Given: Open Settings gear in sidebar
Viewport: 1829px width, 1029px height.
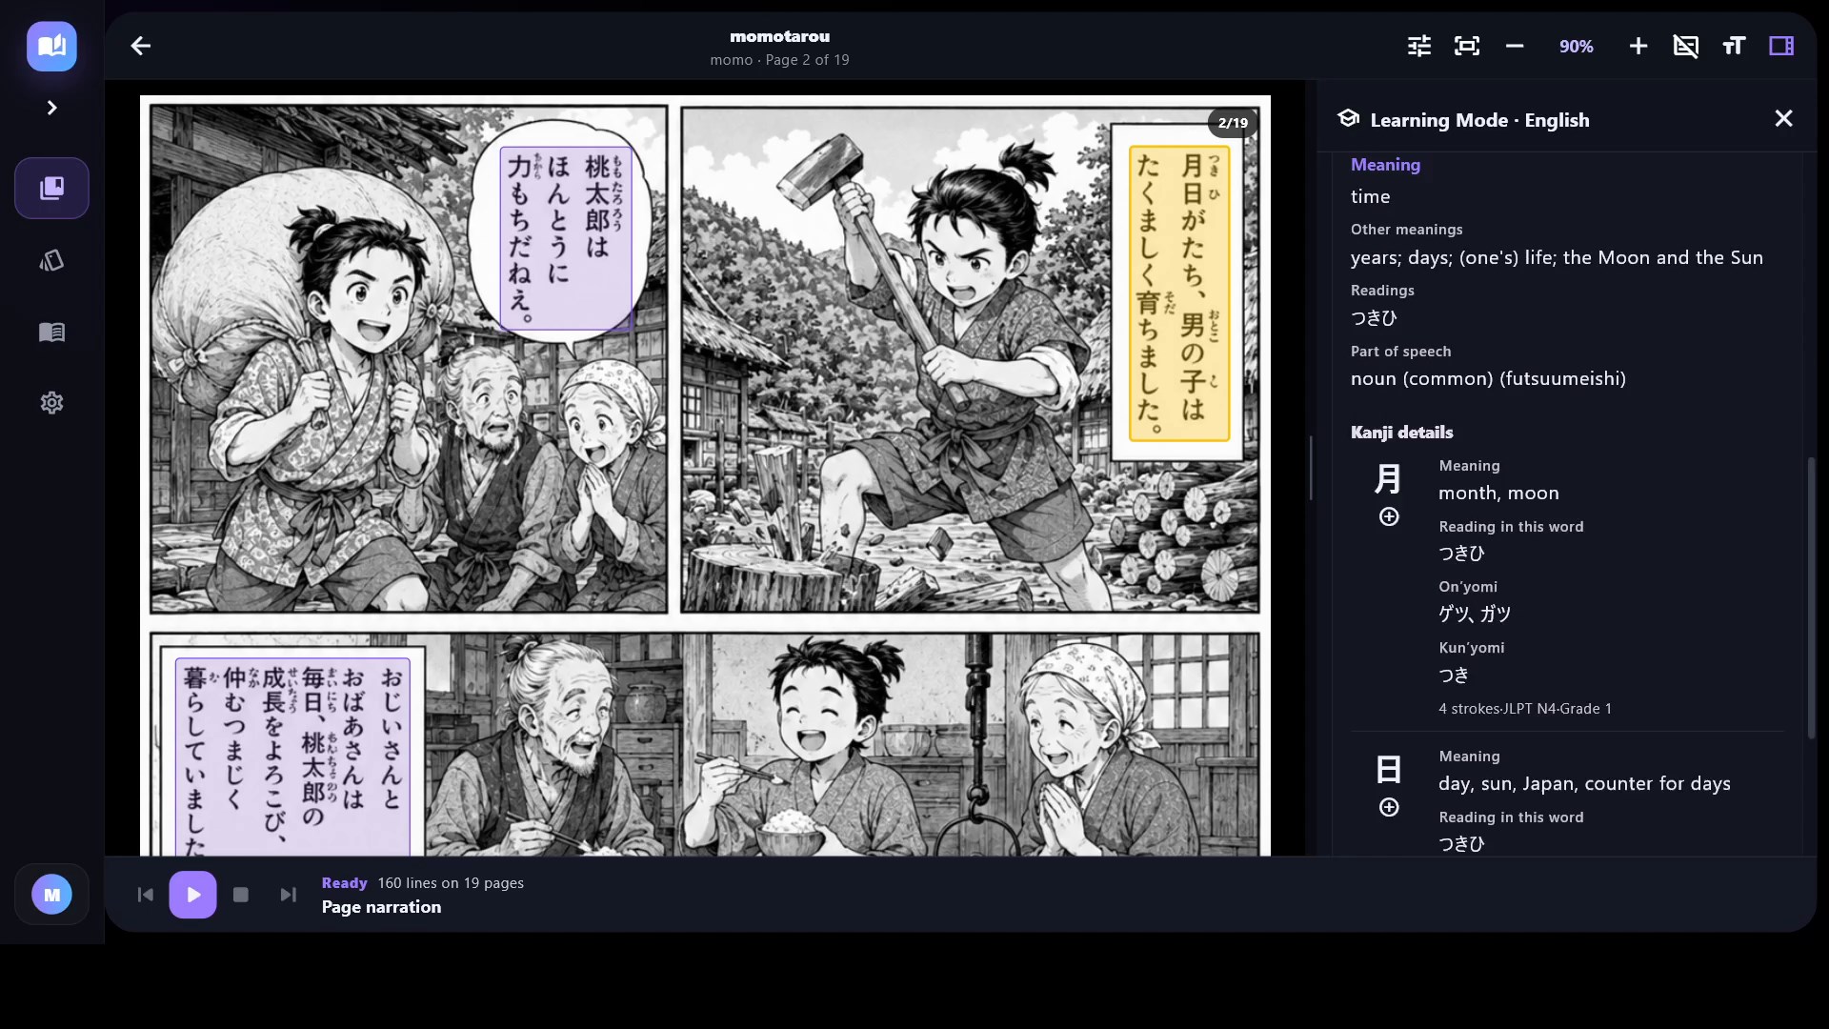Looking at the screenshot, I should tap(52, 403).
